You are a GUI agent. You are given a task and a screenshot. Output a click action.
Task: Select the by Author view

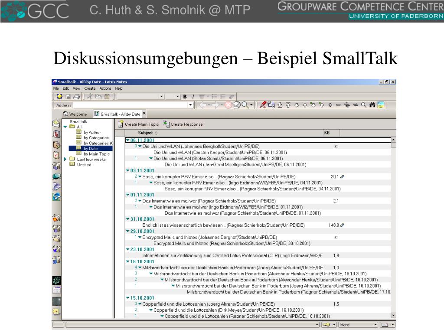[92, 132]
